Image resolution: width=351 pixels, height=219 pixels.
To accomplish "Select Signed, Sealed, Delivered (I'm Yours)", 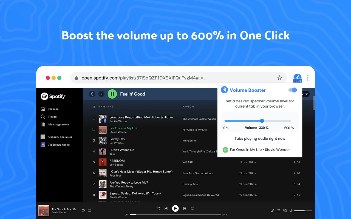I will click(x=135, y=193).
